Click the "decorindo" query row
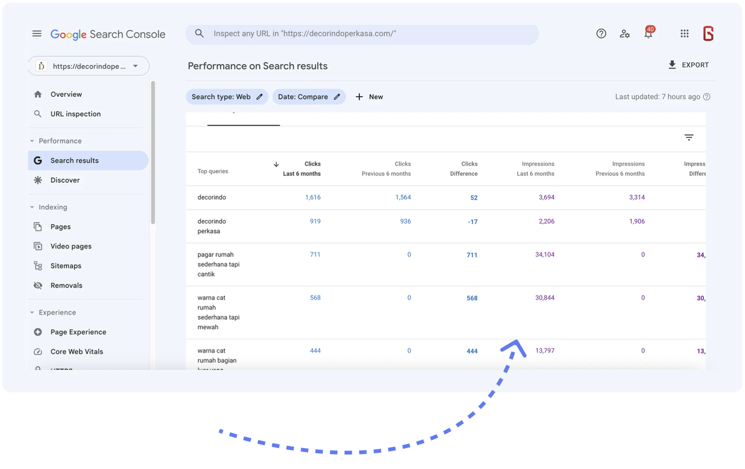This screenshot has width=745, height=469. (x=446, y=197)
